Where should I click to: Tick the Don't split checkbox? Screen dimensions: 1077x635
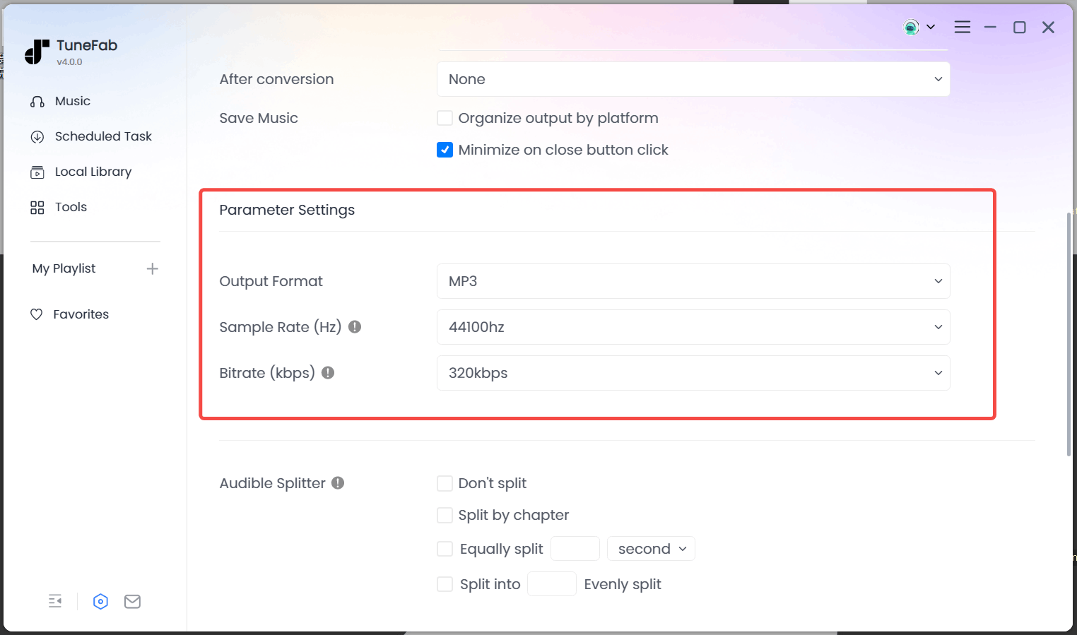pos(445,483)
